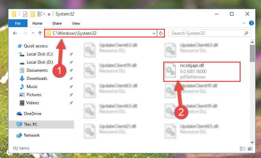The width and height of the screenshot is (261, 158).
Task: Switch to large icons view in status bar
Action: click(250, 149)
